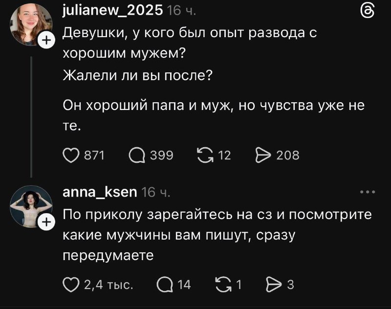
Task: Share the julianew_2025 post via send icon
Action: [263, 155]
